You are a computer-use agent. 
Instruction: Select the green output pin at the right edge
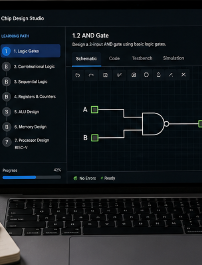200,124
